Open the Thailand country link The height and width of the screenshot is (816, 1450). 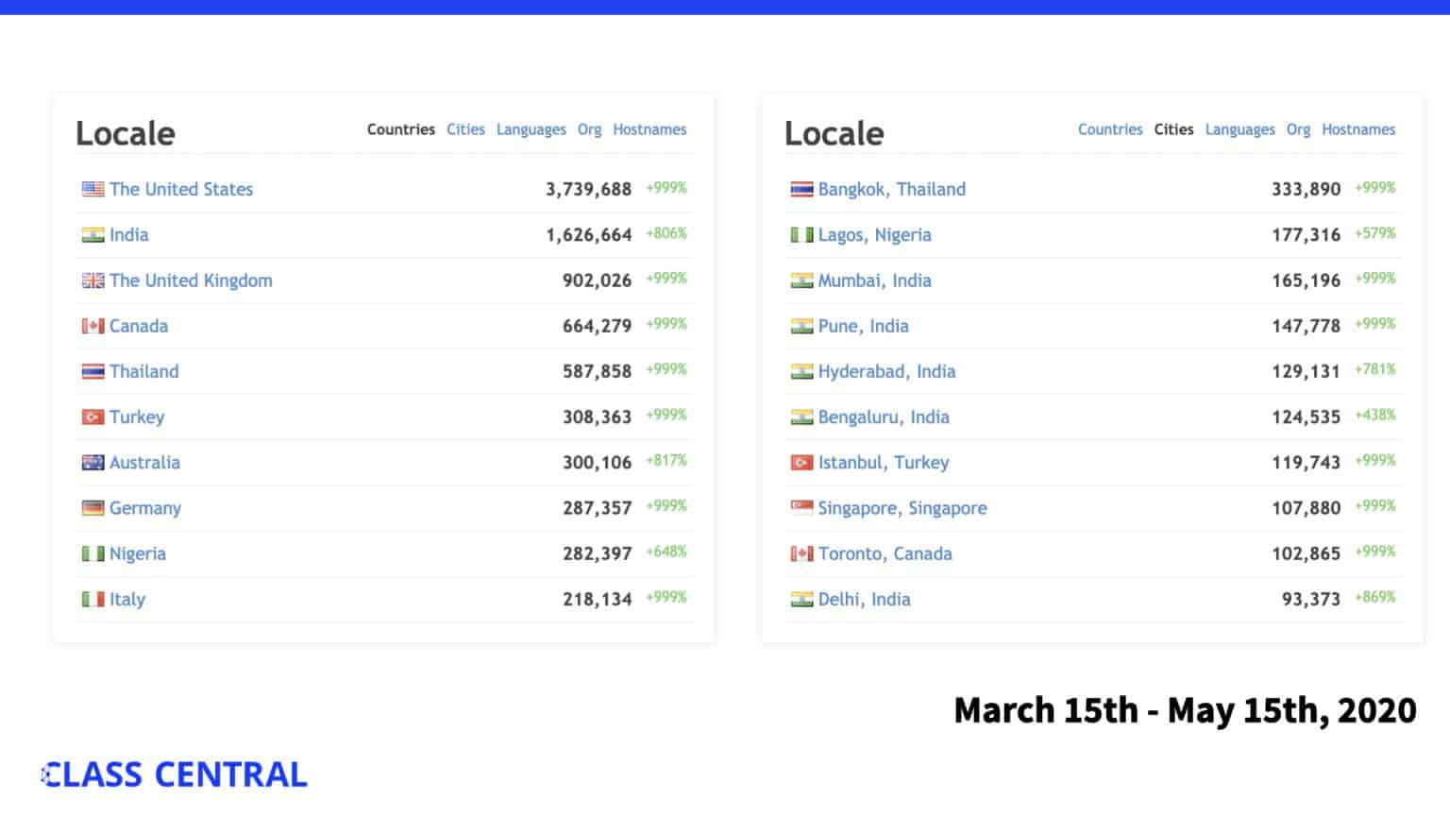click(x=143, y=371)
